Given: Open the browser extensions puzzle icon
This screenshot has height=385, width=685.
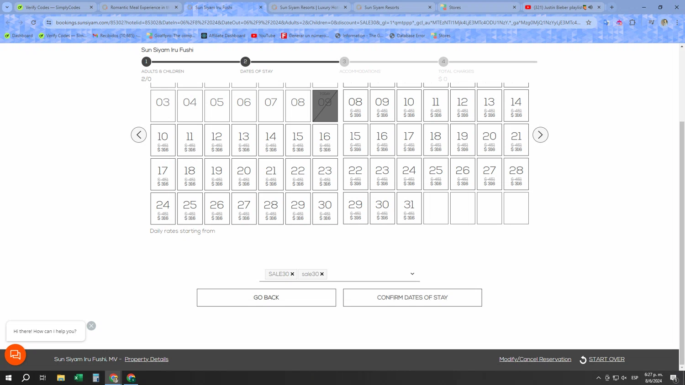Looking at the screenshot, I should pyautogui.click(x=632, y=22).
